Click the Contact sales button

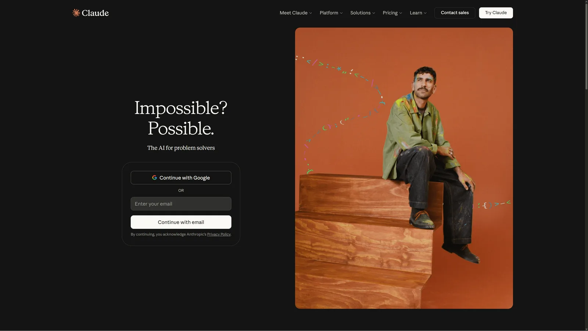455,13
